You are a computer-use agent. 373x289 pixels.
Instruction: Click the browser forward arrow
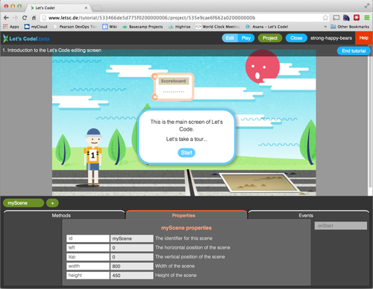click(15, 18)
